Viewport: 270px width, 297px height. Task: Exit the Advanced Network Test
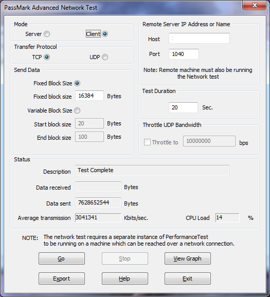point(188,279)
